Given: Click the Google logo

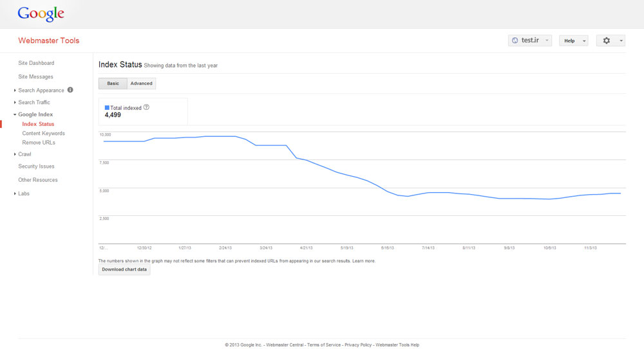Looking at the screenshot, I should (x=41, y=13).
